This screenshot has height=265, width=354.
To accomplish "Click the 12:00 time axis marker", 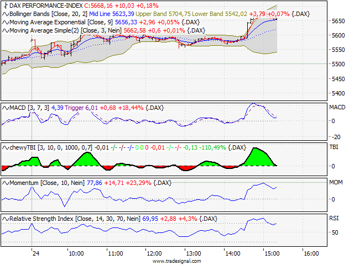I will (154, 253).
